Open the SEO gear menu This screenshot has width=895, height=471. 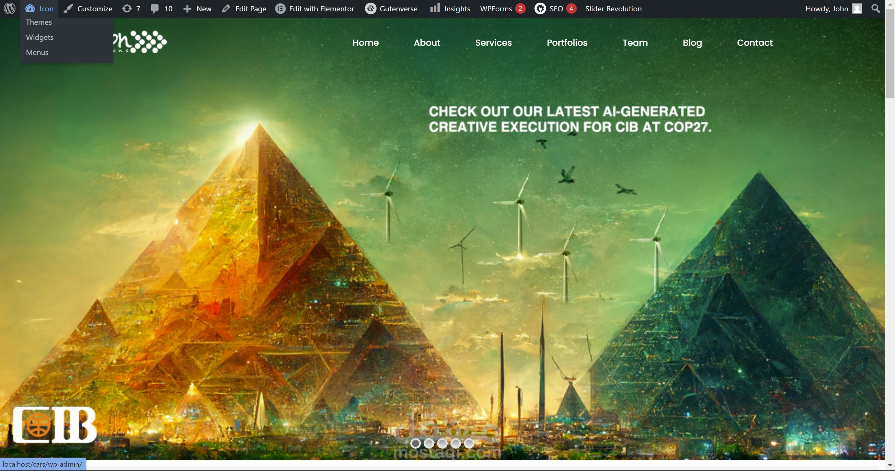[x=555, y=9]
